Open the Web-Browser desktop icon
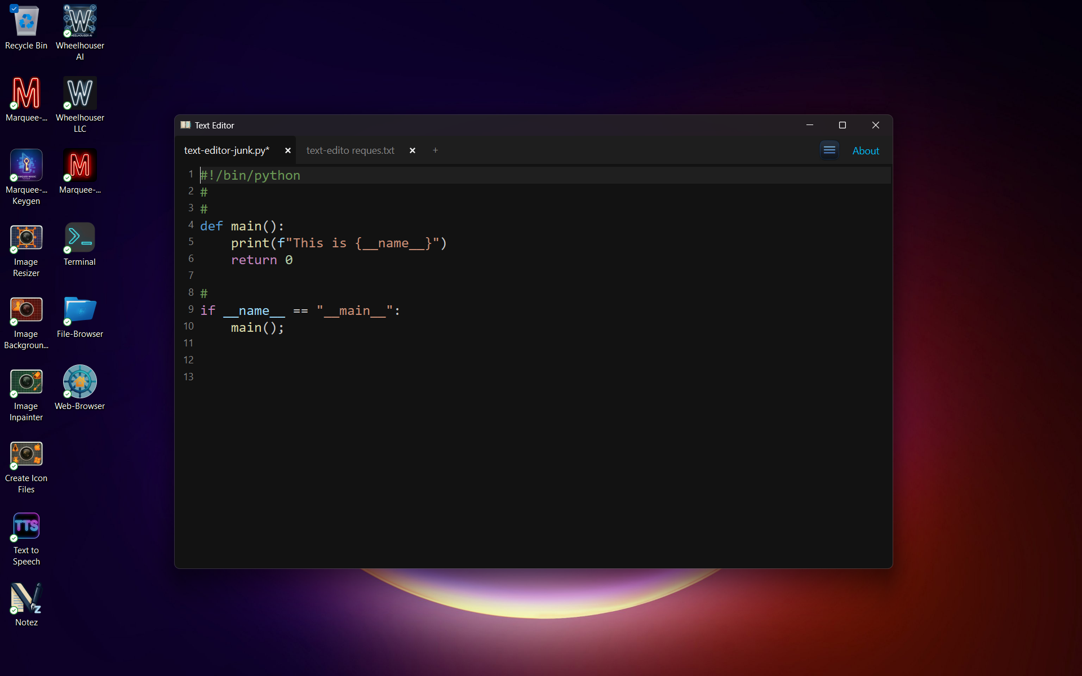The height and width of the screenshot is (676, 1082). pos(80,388)
